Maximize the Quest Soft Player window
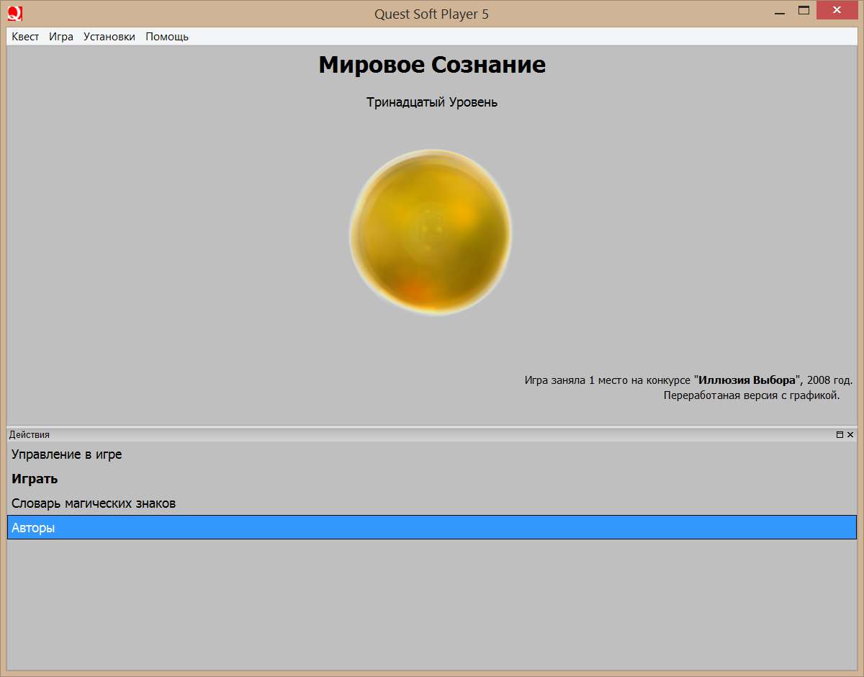The image size is (864, 677). click(804, 11)
